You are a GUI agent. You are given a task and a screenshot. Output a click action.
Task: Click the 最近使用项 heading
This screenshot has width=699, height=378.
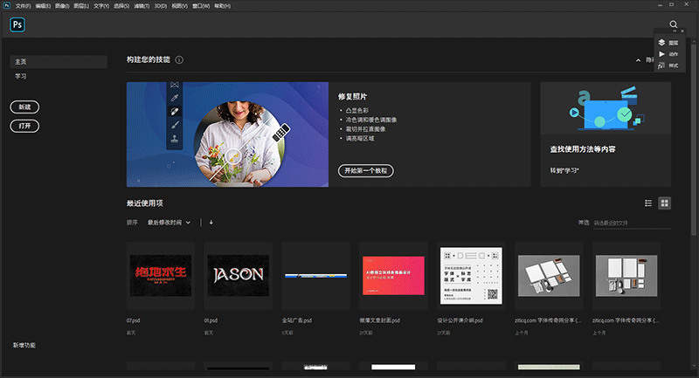(x=145, y=203)
